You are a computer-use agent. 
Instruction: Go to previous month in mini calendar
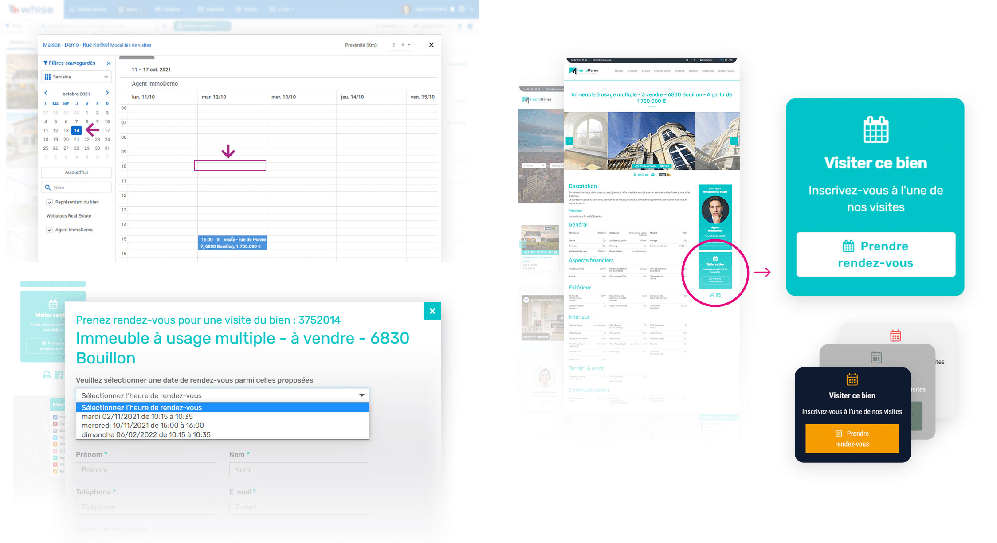point(46,93)
